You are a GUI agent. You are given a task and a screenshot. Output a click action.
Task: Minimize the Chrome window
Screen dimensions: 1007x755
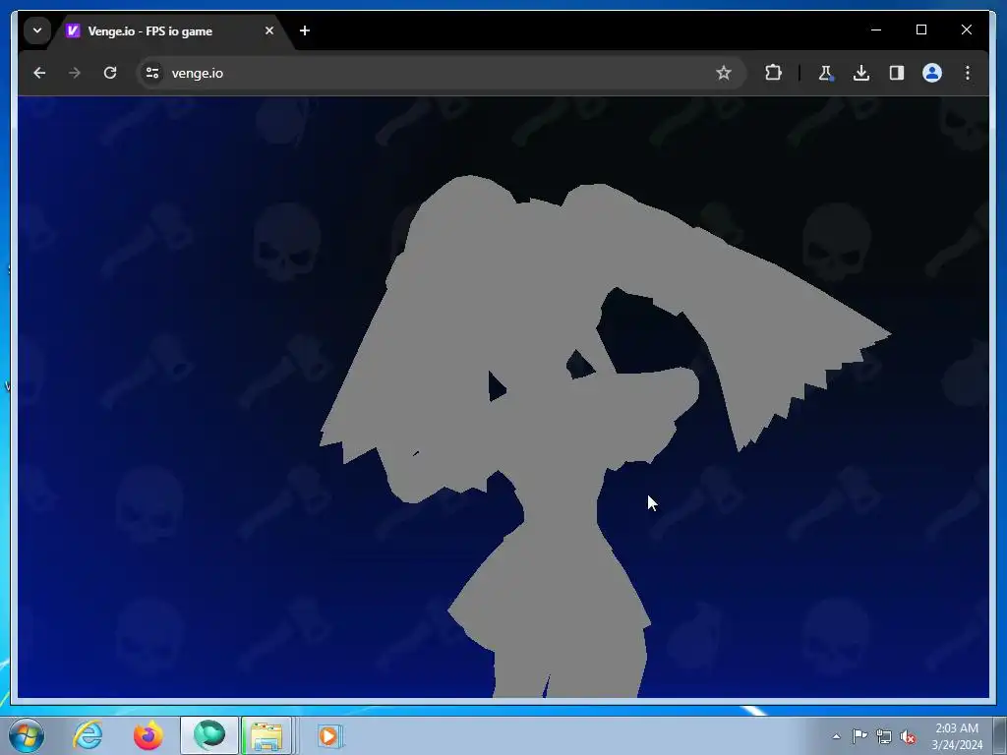coord(876,30)
